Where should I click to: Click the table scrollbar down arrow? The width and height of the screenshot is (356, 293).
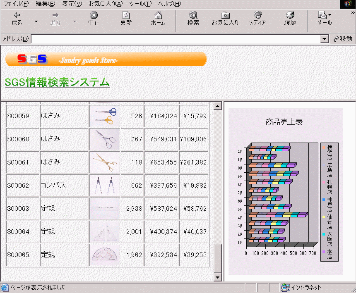click(217, 277)
